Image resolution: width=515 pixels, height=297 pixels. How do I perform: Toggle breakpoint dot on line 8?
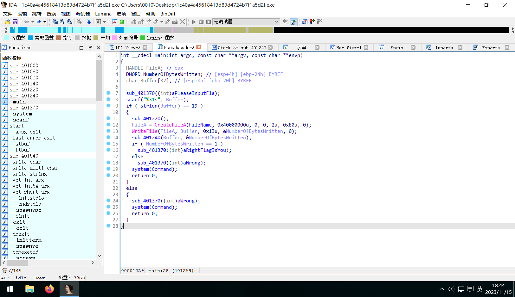coord(108,99)
